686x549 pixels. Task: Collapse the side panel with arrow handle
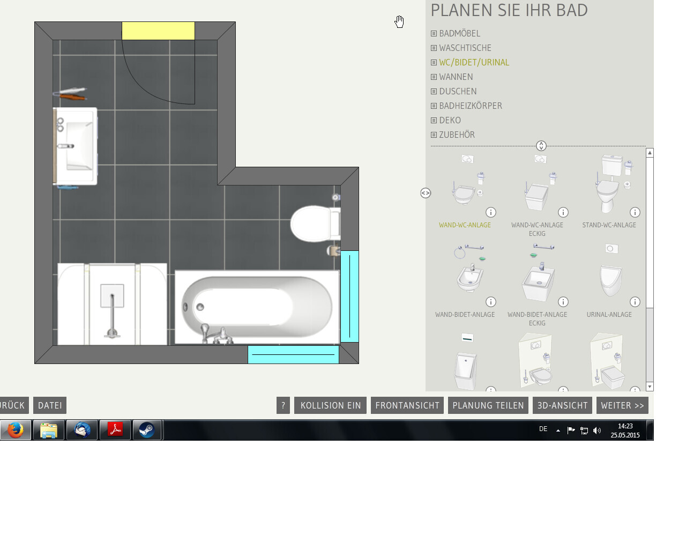pyautogui.click(x=426, y=193)
